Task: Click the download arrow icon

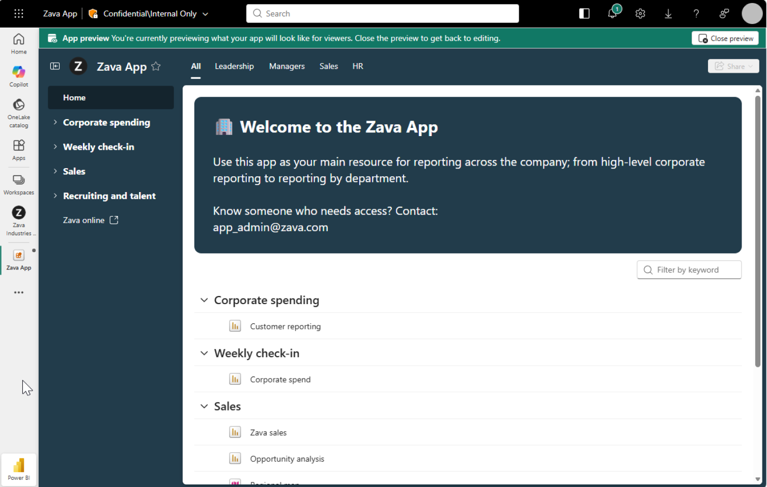Action: pyautogui.click(x=668, y=14)
